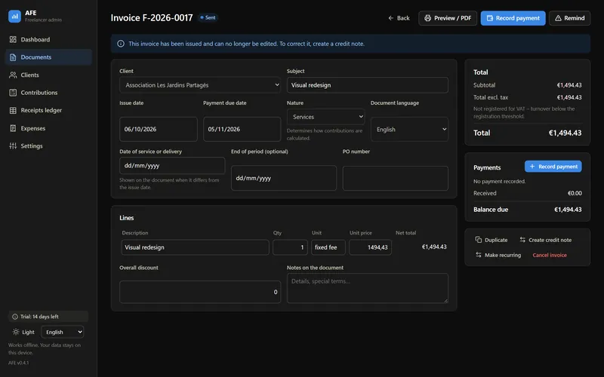Click the Issue date field

[159, 129]
